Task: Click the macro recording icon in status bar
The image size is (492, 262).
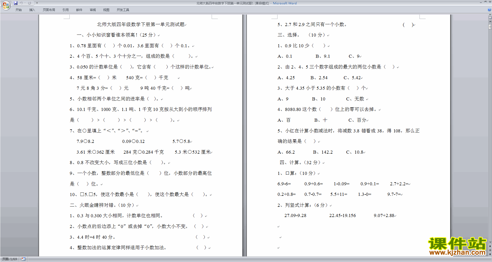Action: pos(23,259)
